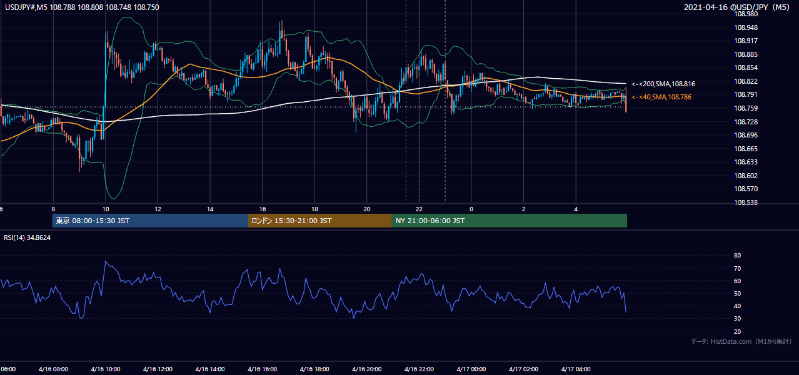Click price axis value 108.822
The image size is (799, 375).
pyautogui.click(x=745, y=81)
